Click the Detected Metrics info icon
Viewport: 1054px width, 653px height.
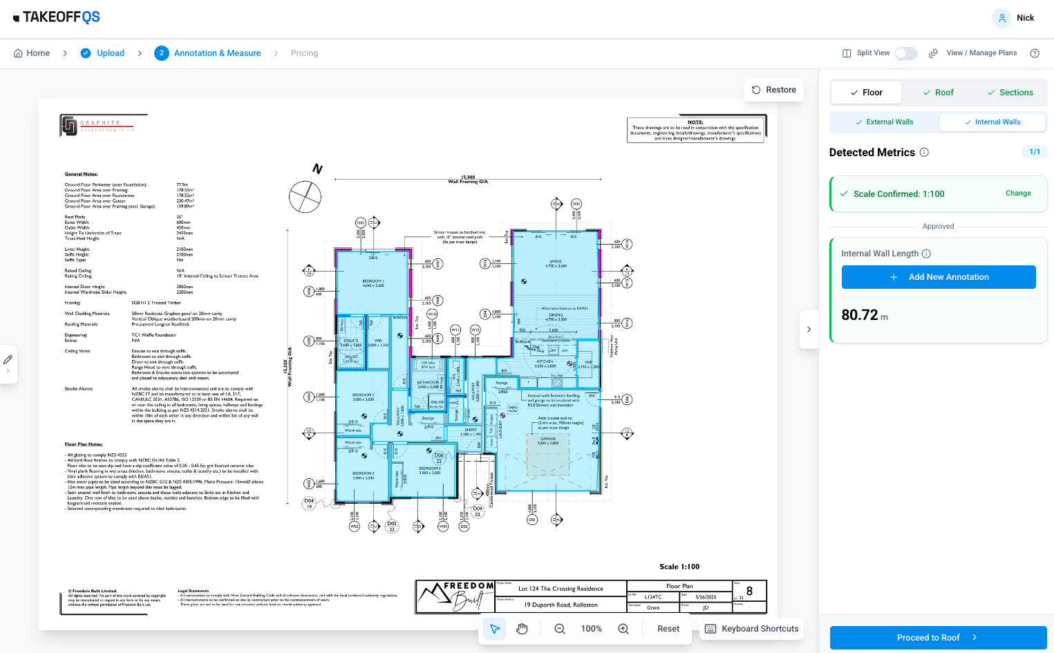924,152
